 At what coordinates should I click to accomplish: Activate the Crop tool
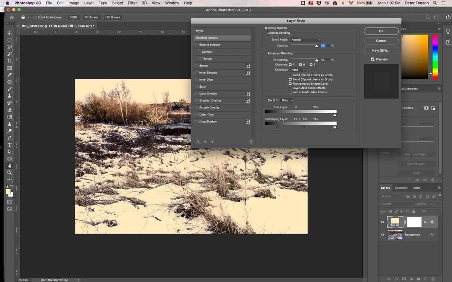coord(9,61)
